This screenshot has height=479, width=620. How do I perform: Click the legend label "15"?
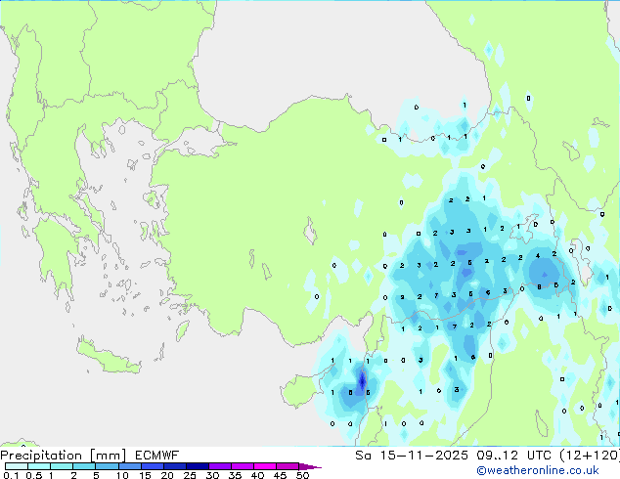(x=145, y=475)
